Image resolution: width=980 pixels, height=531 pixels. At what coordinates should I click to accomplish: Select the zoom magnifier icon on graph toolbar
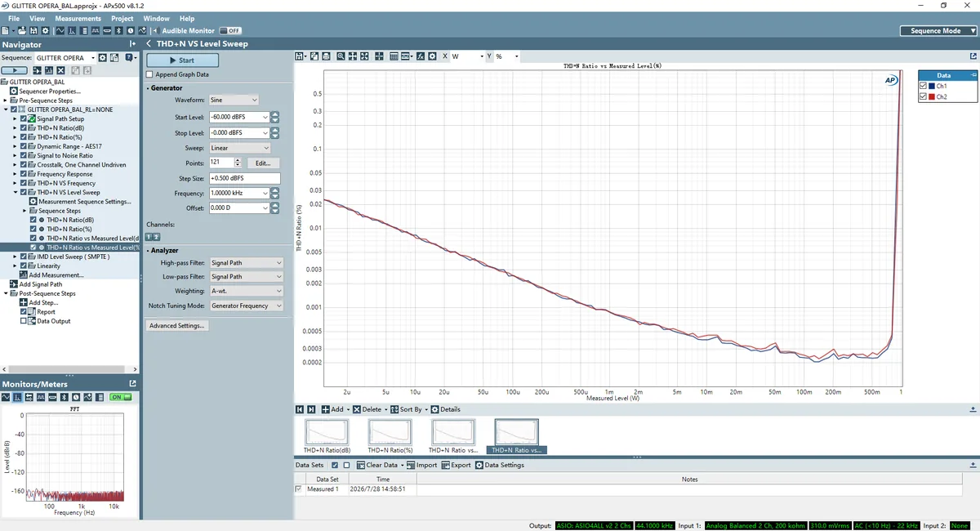click(341, 56)
